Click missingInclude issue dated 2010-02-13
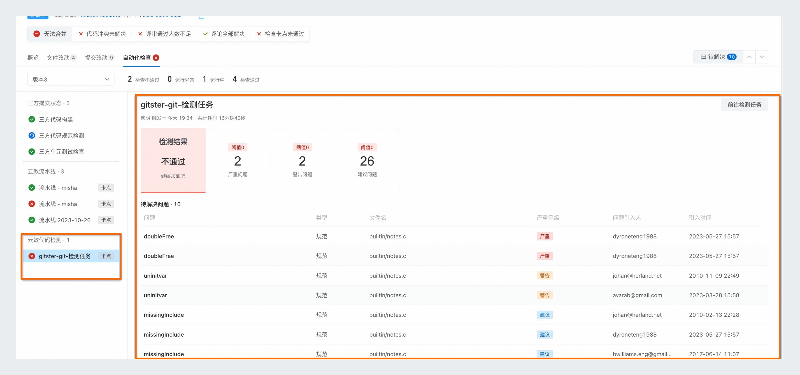The width and height of the screenshot is (800, 375). point(454,315)
